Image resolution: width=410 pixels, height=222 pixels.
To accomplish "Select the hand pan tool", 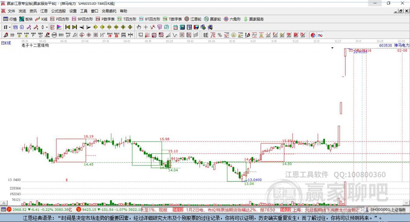I will [139, 27].
